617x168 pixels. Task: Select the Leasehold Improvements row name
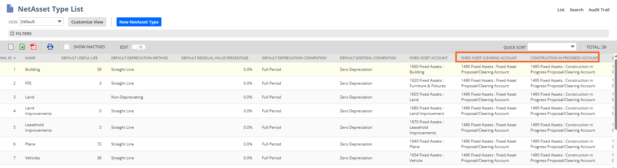[x=38, y=127]
